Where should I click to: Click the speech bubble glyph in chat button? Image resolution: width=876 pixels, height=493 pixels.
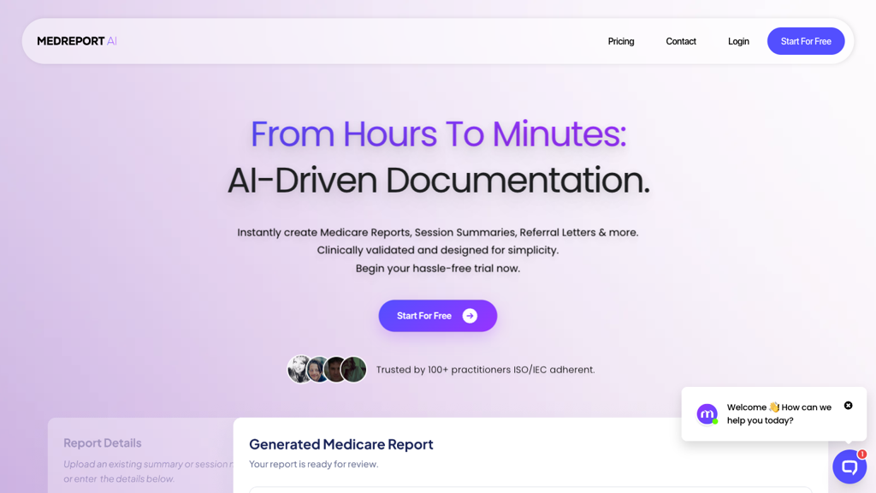click(x=849, y=466)
